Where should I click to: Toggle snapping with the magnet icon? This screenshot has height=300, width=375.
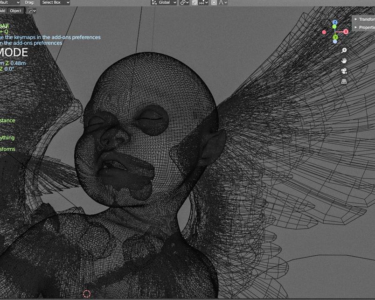coord(194,2)
